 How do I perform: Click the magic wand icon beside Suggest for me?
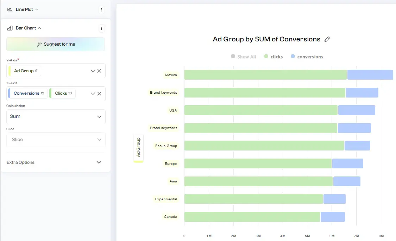pos(40,44)
